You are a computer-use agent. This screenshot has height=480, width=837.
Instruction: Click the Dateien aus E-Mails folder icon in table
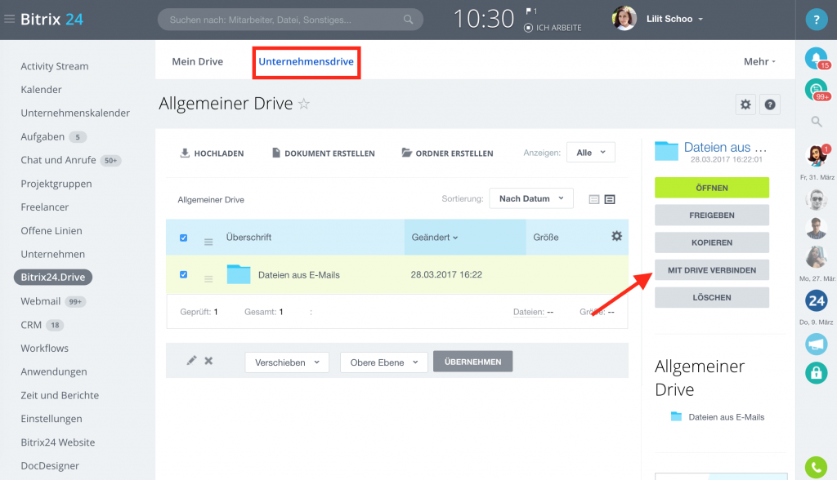[x=239, y=274]
